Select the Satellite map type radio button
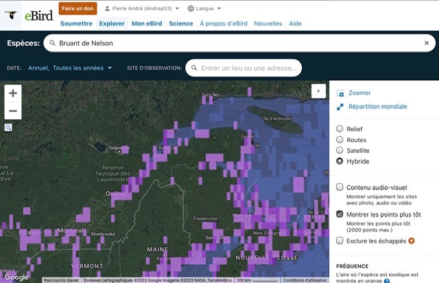 (340, 151)
